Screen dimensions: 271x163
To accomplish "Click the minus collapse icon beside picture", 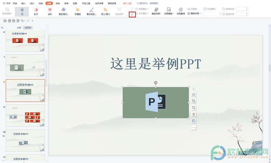I will (x=194, y=89).
